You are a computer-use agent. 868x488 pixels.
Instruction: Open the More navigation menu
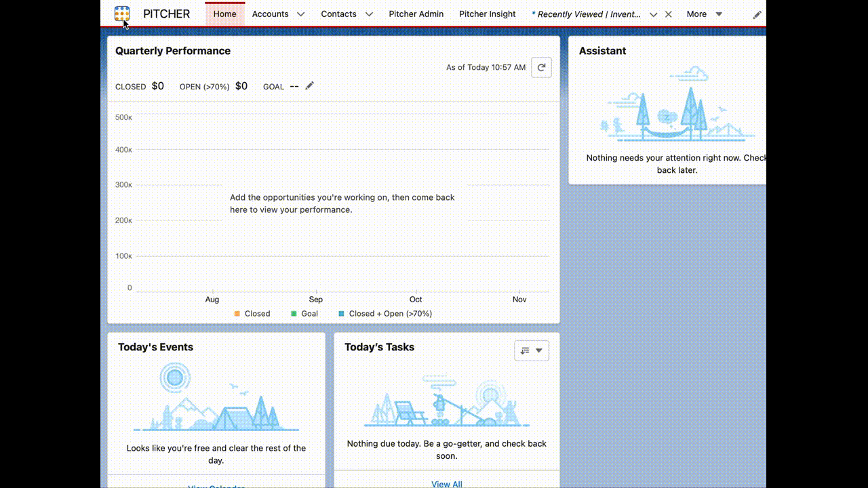click(x=704, y=14)
